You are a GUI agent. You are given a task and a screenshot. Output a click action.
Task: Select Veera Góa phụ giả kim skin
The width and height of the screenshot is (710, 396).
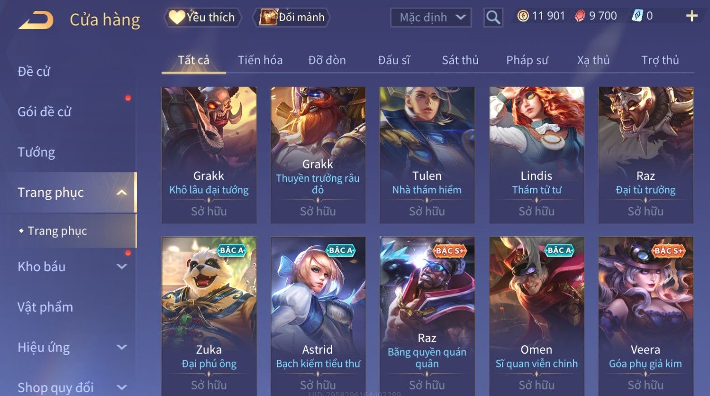(645, 316)
